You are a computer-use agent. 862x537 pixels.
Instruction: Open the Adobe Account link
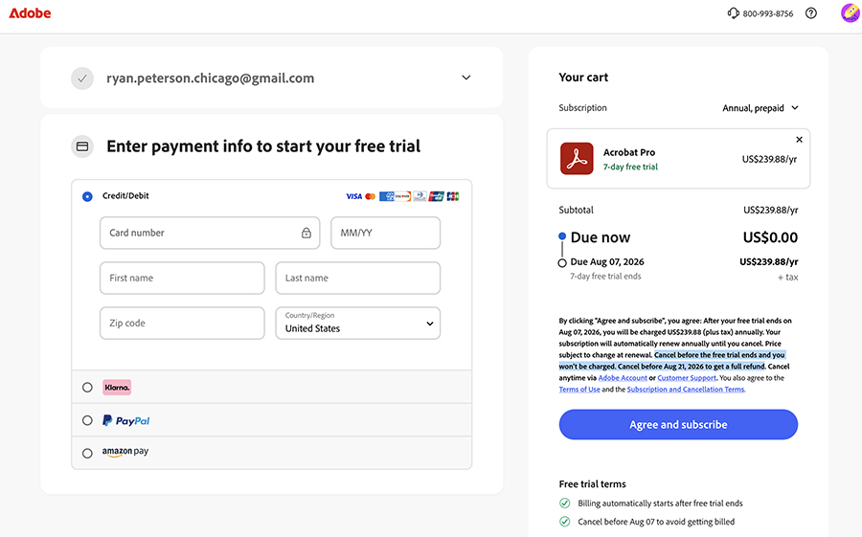point(623,378)
